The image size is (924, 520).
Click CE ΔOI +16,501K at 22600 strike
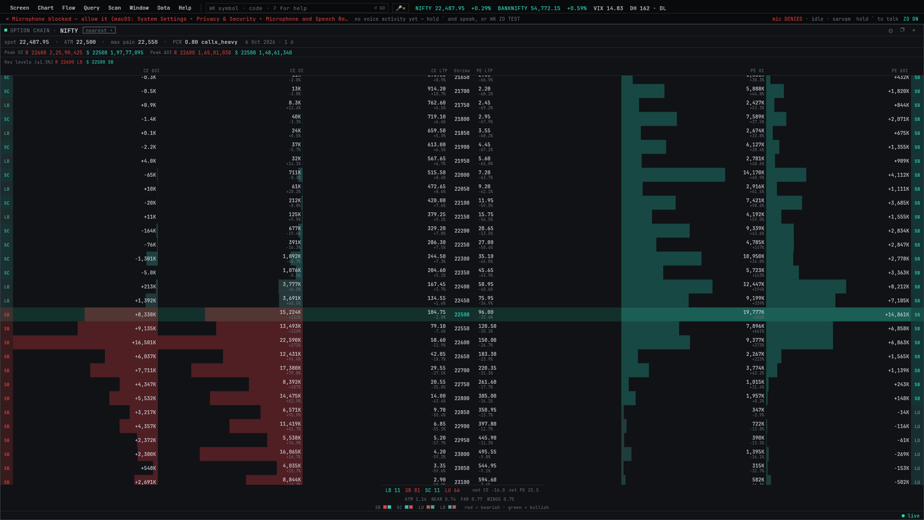pyautogui.click(x=144, y=343)
